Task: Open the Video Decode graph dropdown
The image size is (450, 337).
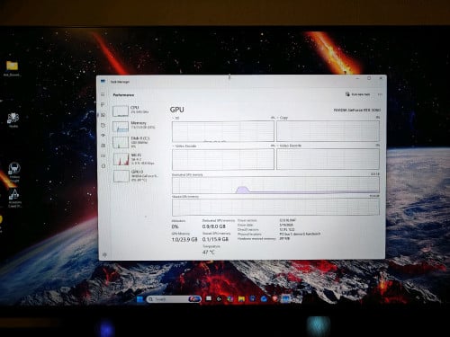Action: point(184,146)
